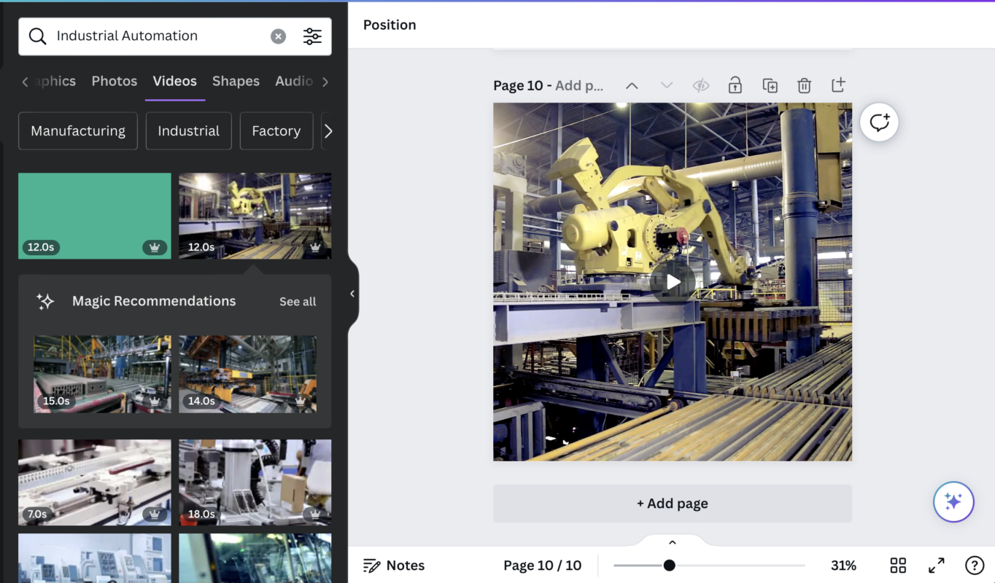Open the Notes panel

[394, 565]
